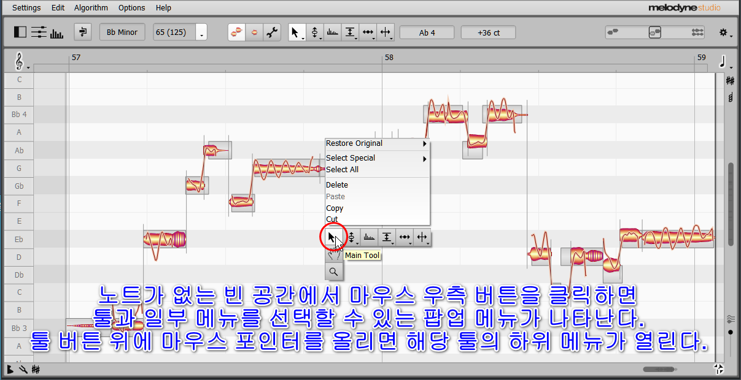Pick Timing Tool in popup toolbar
Image resolution: width=741 pixels, height=380 pixels.
coord(405,237)
